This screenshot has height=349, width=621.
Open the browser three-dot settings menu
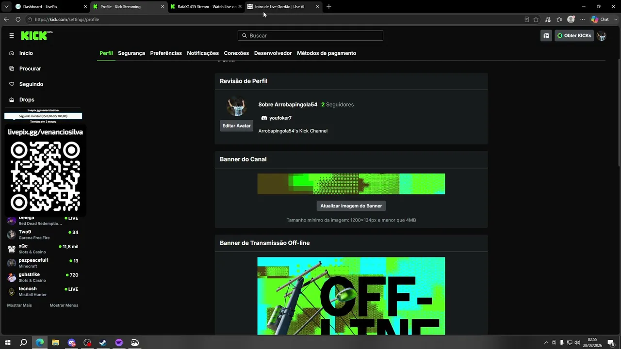tap(582, 19)
